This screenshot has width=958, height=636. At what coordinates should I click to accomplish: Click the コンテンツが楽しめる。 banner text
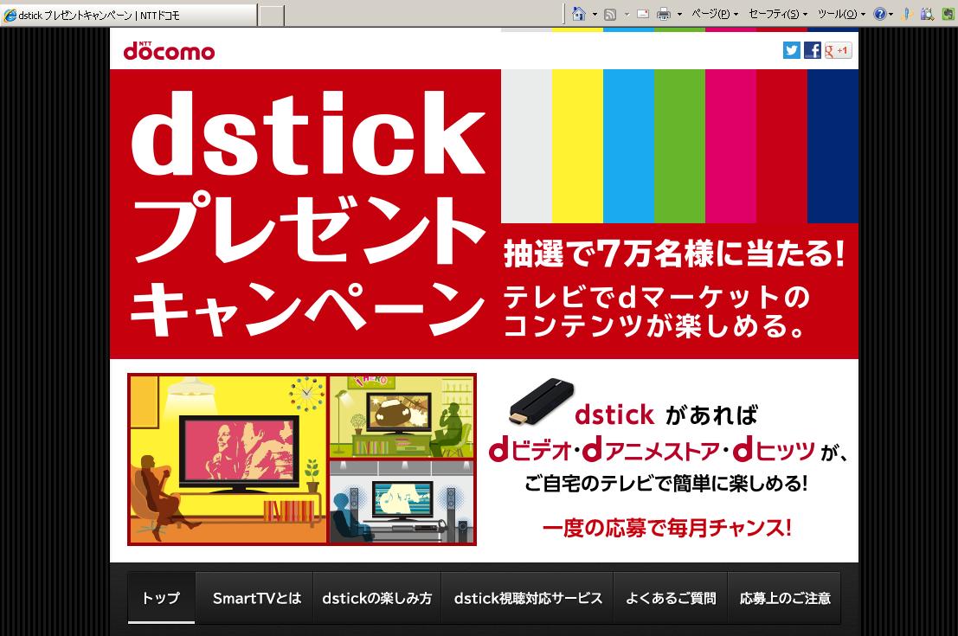coord(653,325)
